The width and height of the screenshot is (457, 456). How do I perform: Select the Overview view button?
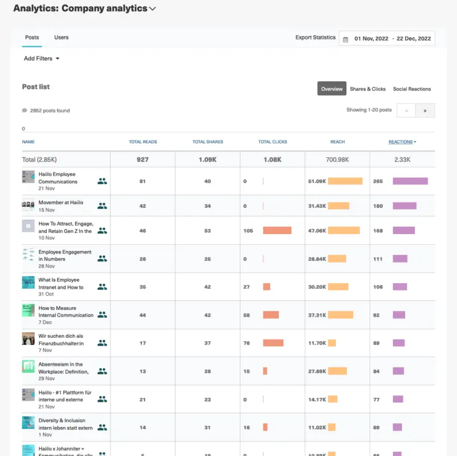tap(332, 89)
